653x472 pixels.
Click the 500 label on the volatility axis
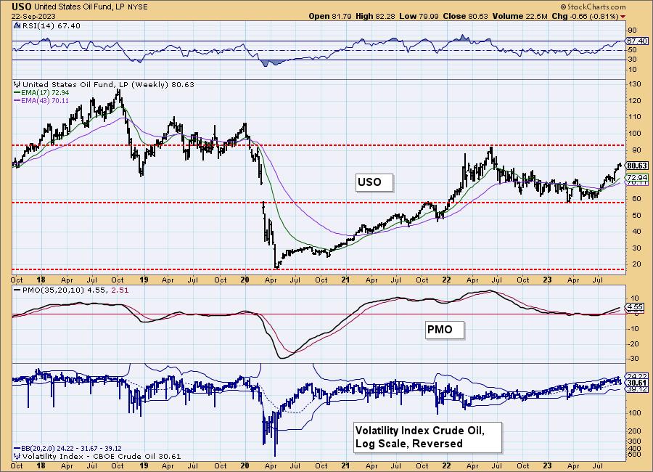point(635,455)
